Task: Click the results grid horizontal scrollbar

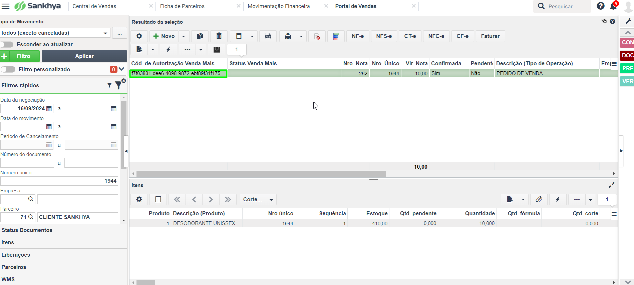Action: [x=261, y=174]
